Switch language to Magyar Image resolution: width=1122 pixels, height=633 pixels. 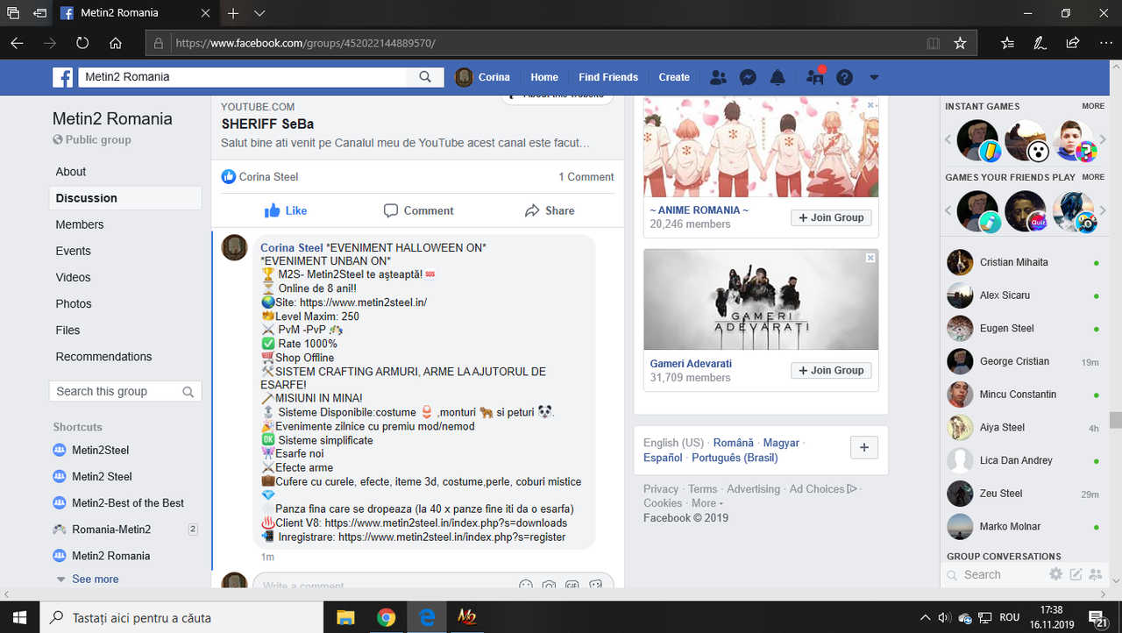click(x=781, y=443)
